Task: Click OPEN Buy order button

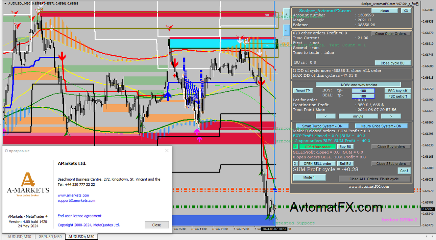Action: tap(318, 146)
